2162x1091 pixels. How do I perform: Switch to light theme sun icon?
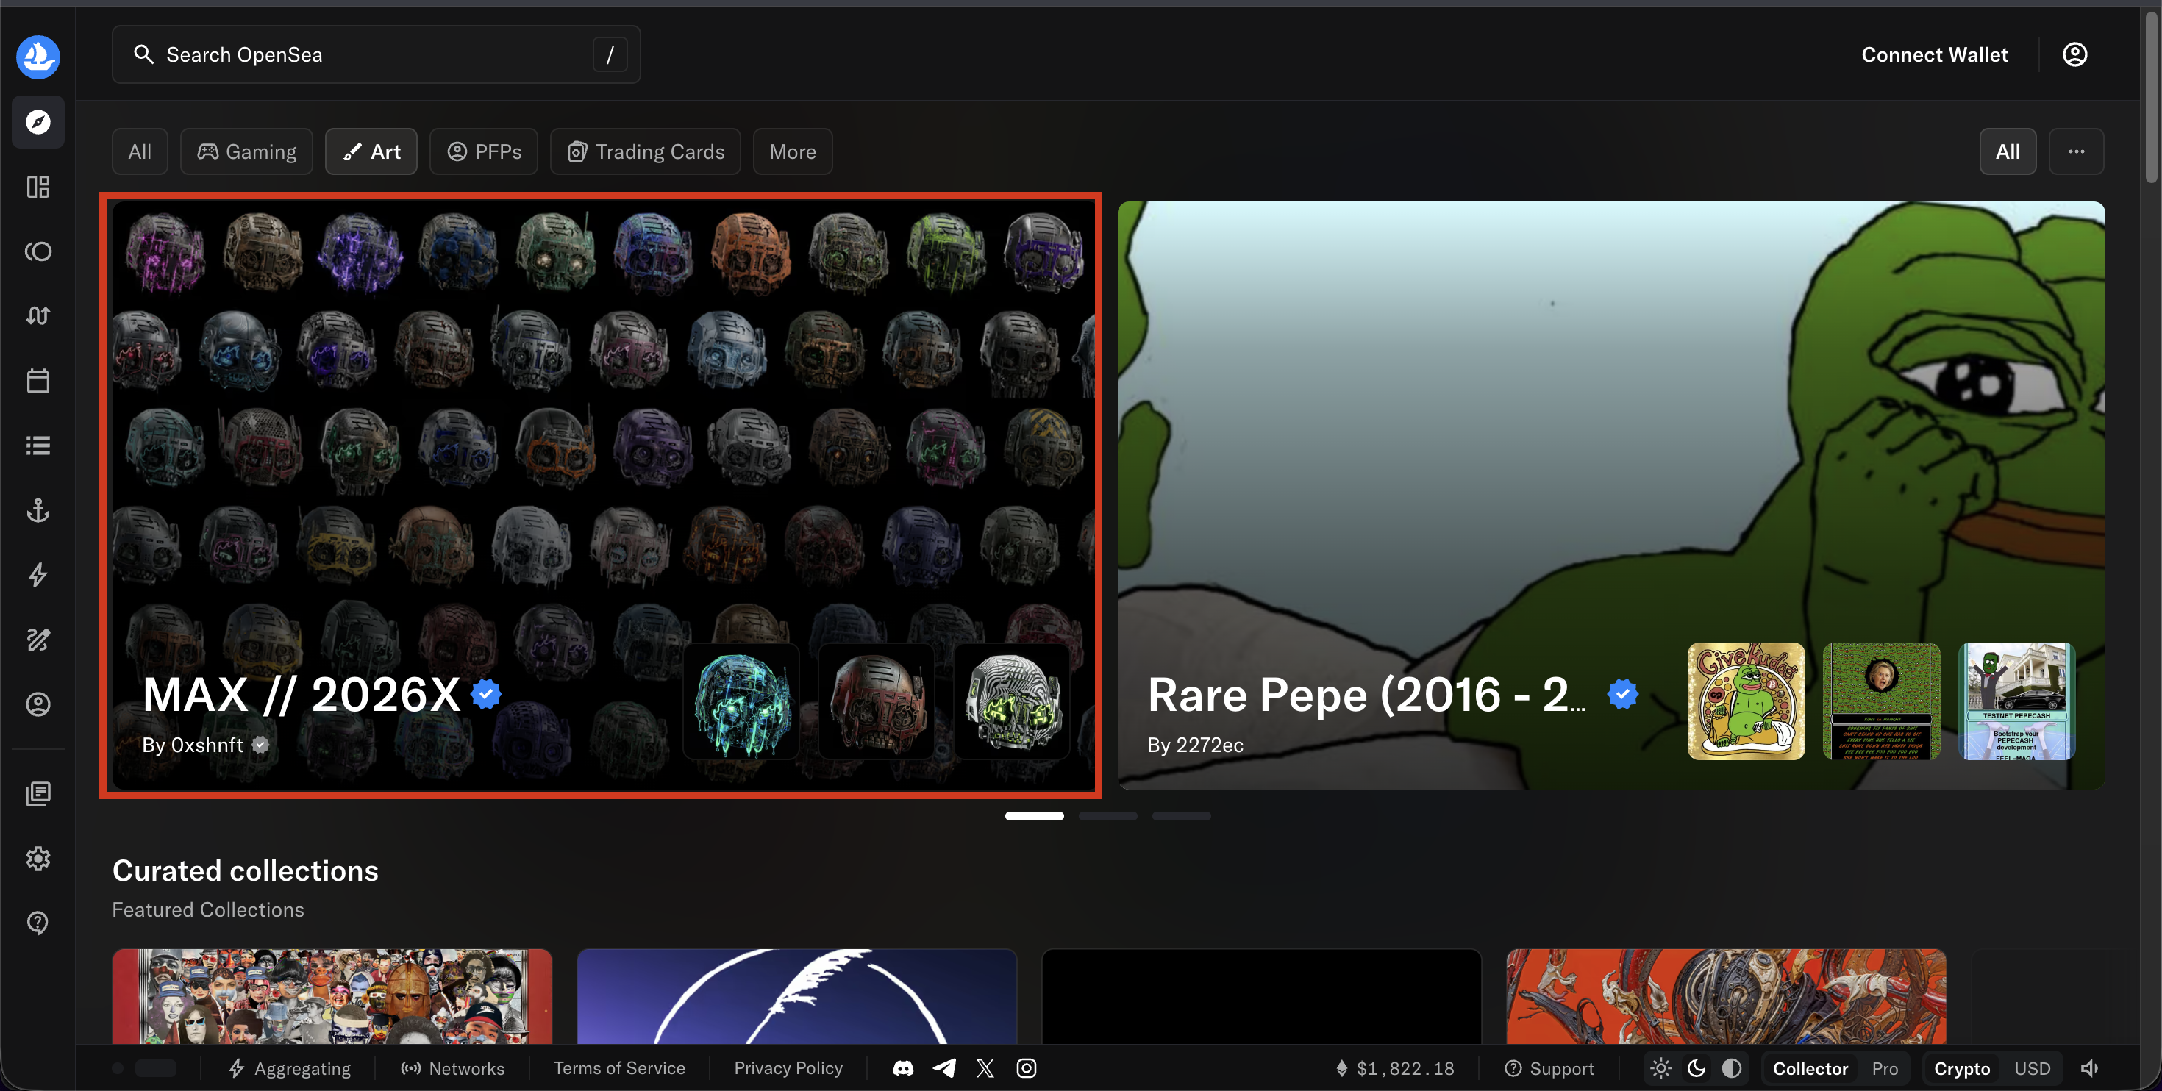click(1660, 1068)
